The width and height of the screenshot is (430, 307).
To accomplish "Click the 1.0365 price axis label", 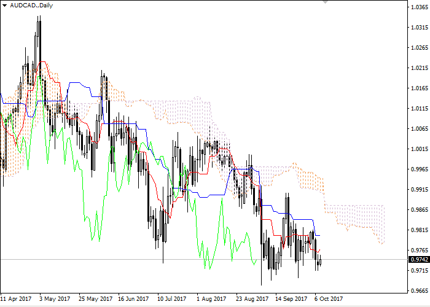I will (x=420, y=7).
